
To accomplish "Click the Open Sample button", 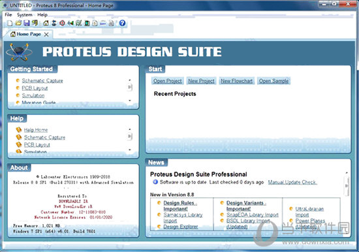I will (274, 81).
